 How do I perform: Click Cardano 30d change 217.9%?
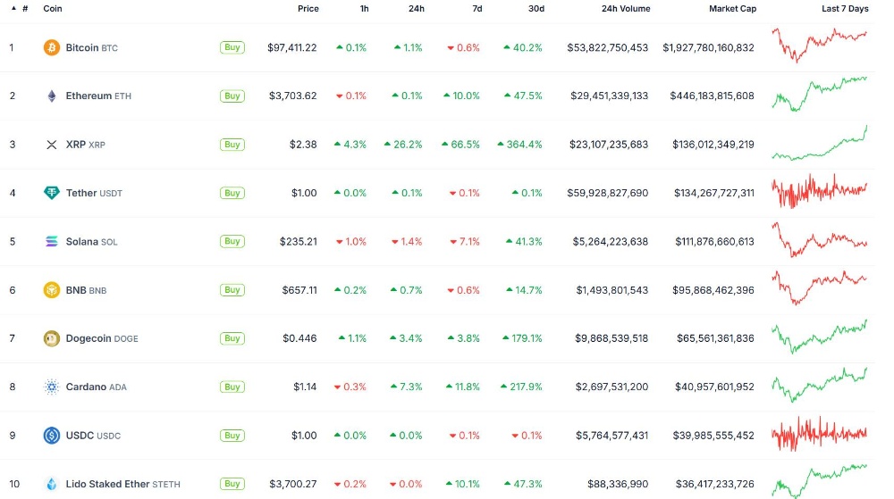(x=522, y=387)
